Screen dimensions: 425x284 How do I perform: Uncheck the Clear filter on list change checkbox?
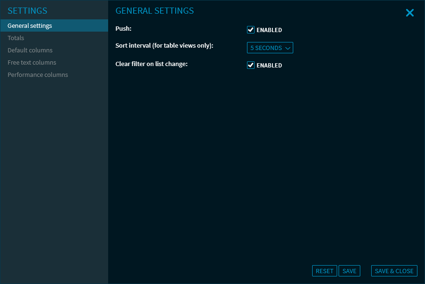pyautogui.click(x=251, y=65)
